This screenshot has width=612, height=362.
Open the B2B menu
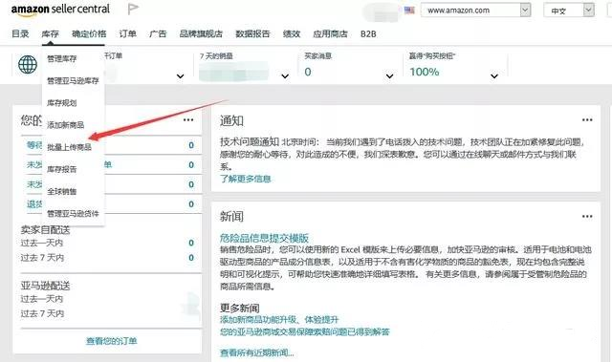pyautogui.click(x=368, y=33)
